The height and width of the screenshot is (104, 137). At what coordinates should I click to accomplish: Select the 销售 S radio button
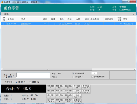point(17,82)
